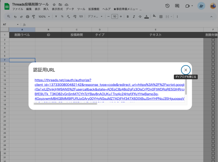Expand meeting options arrow beside camera
The height and width of the screenshot is (162, 218).
pos(192,6)
